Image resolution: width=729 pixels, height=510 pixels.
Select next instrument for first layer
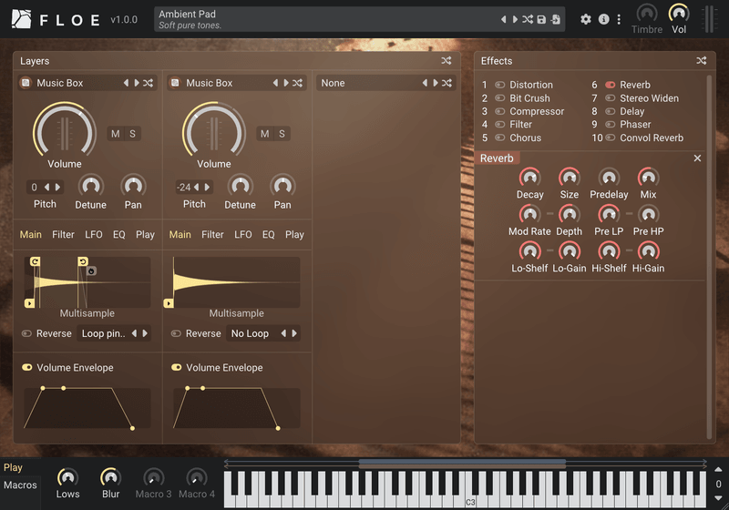pyautogui.click(x=137, y=83)
